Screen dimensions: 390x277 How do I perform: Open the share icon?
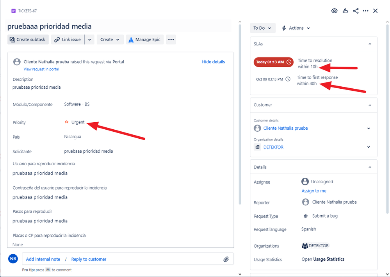[x=356, y=11]
